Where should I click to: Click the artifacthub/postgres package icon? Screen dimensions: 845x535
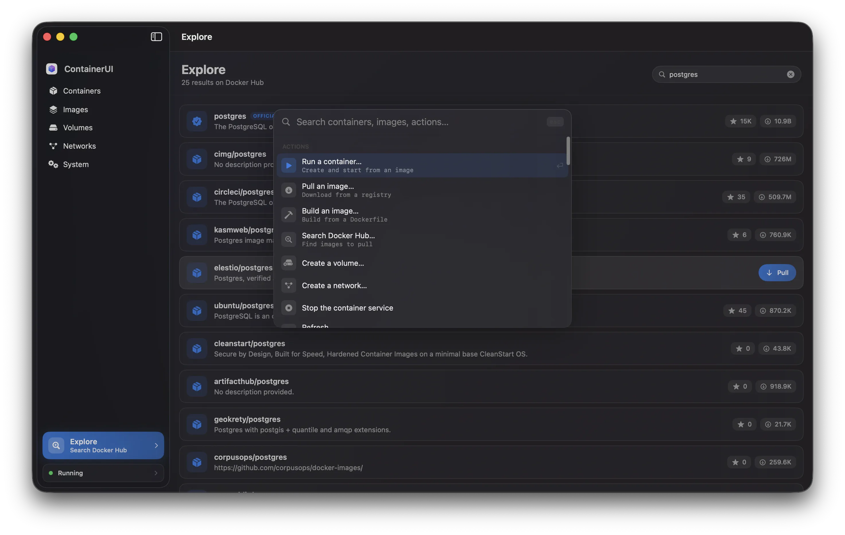(x=197, y=386)
